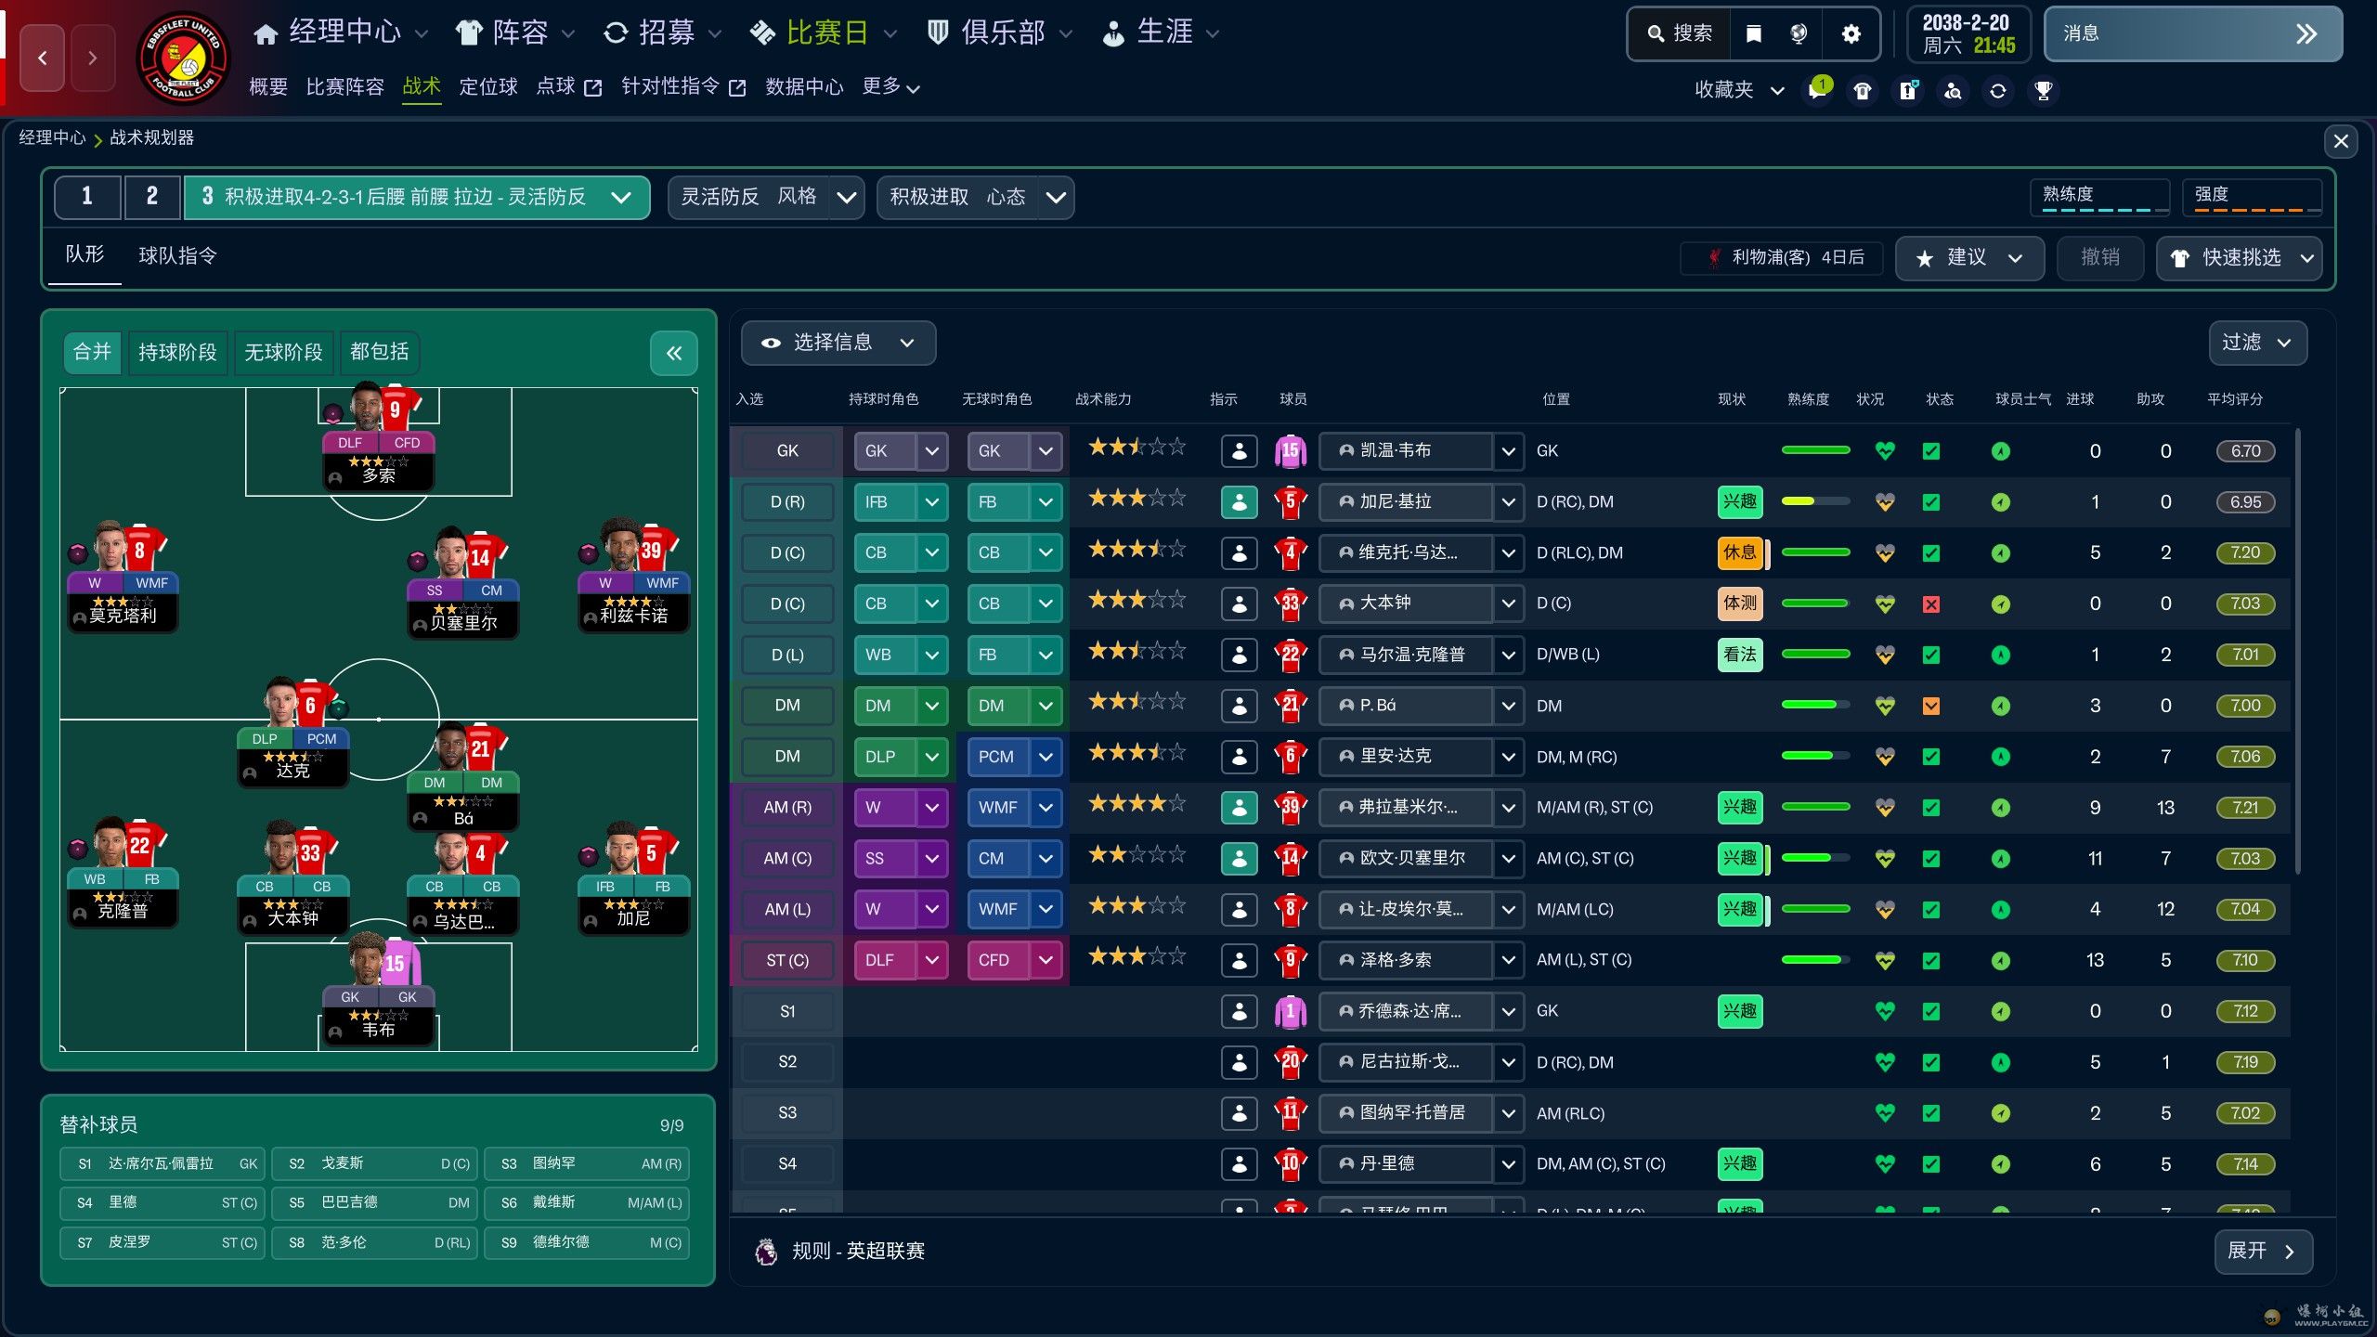Screen dimensions: 2377x1337
Task: Open the 快速挑选 quick pick dropdown
Action: coord(2240,258)
